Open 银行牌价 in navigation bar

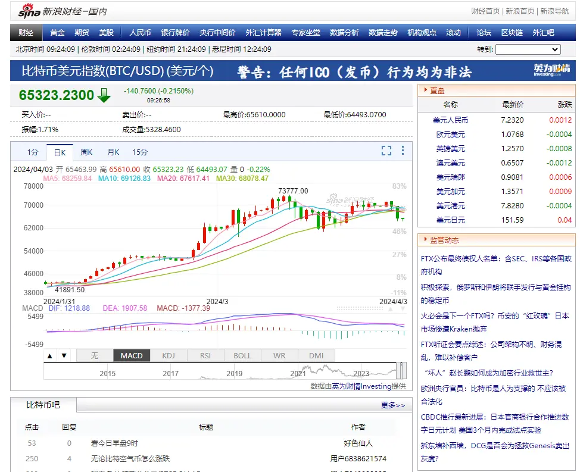(175, 33)
